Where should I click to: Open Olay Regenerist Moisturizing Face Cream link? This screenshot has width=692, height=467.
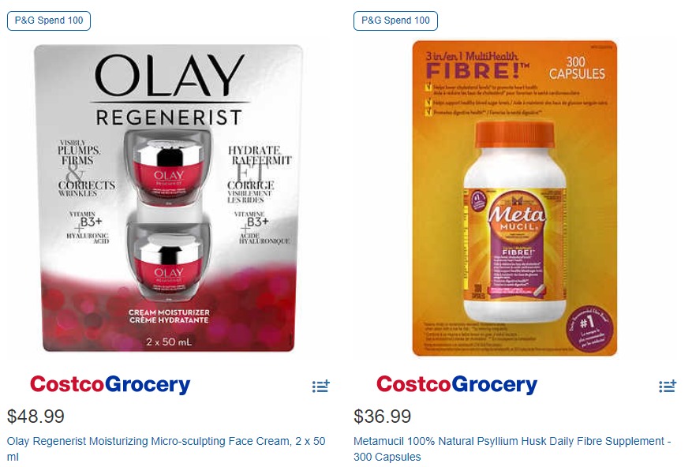pyautogui.click(x=166, y=448)
